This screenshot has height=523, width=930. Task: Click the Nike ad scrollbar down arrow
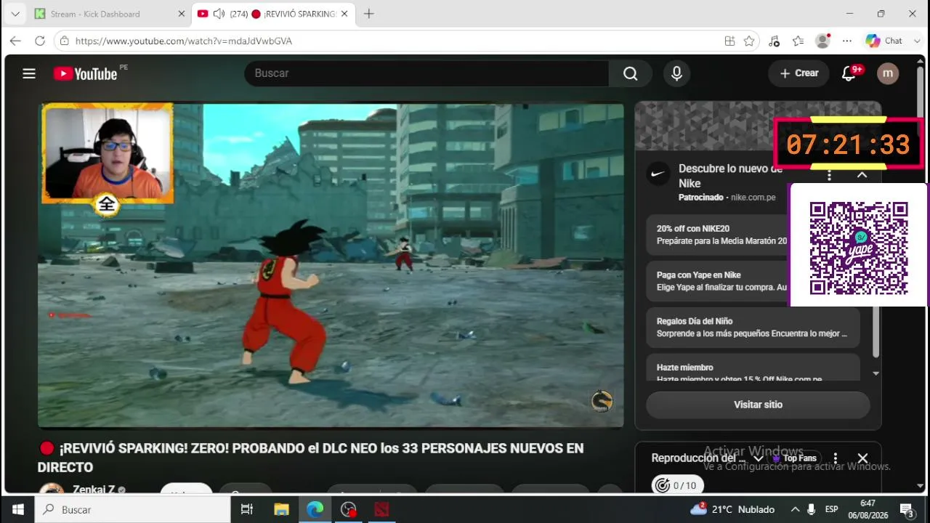pyautogui.click(x=876, y=373)
